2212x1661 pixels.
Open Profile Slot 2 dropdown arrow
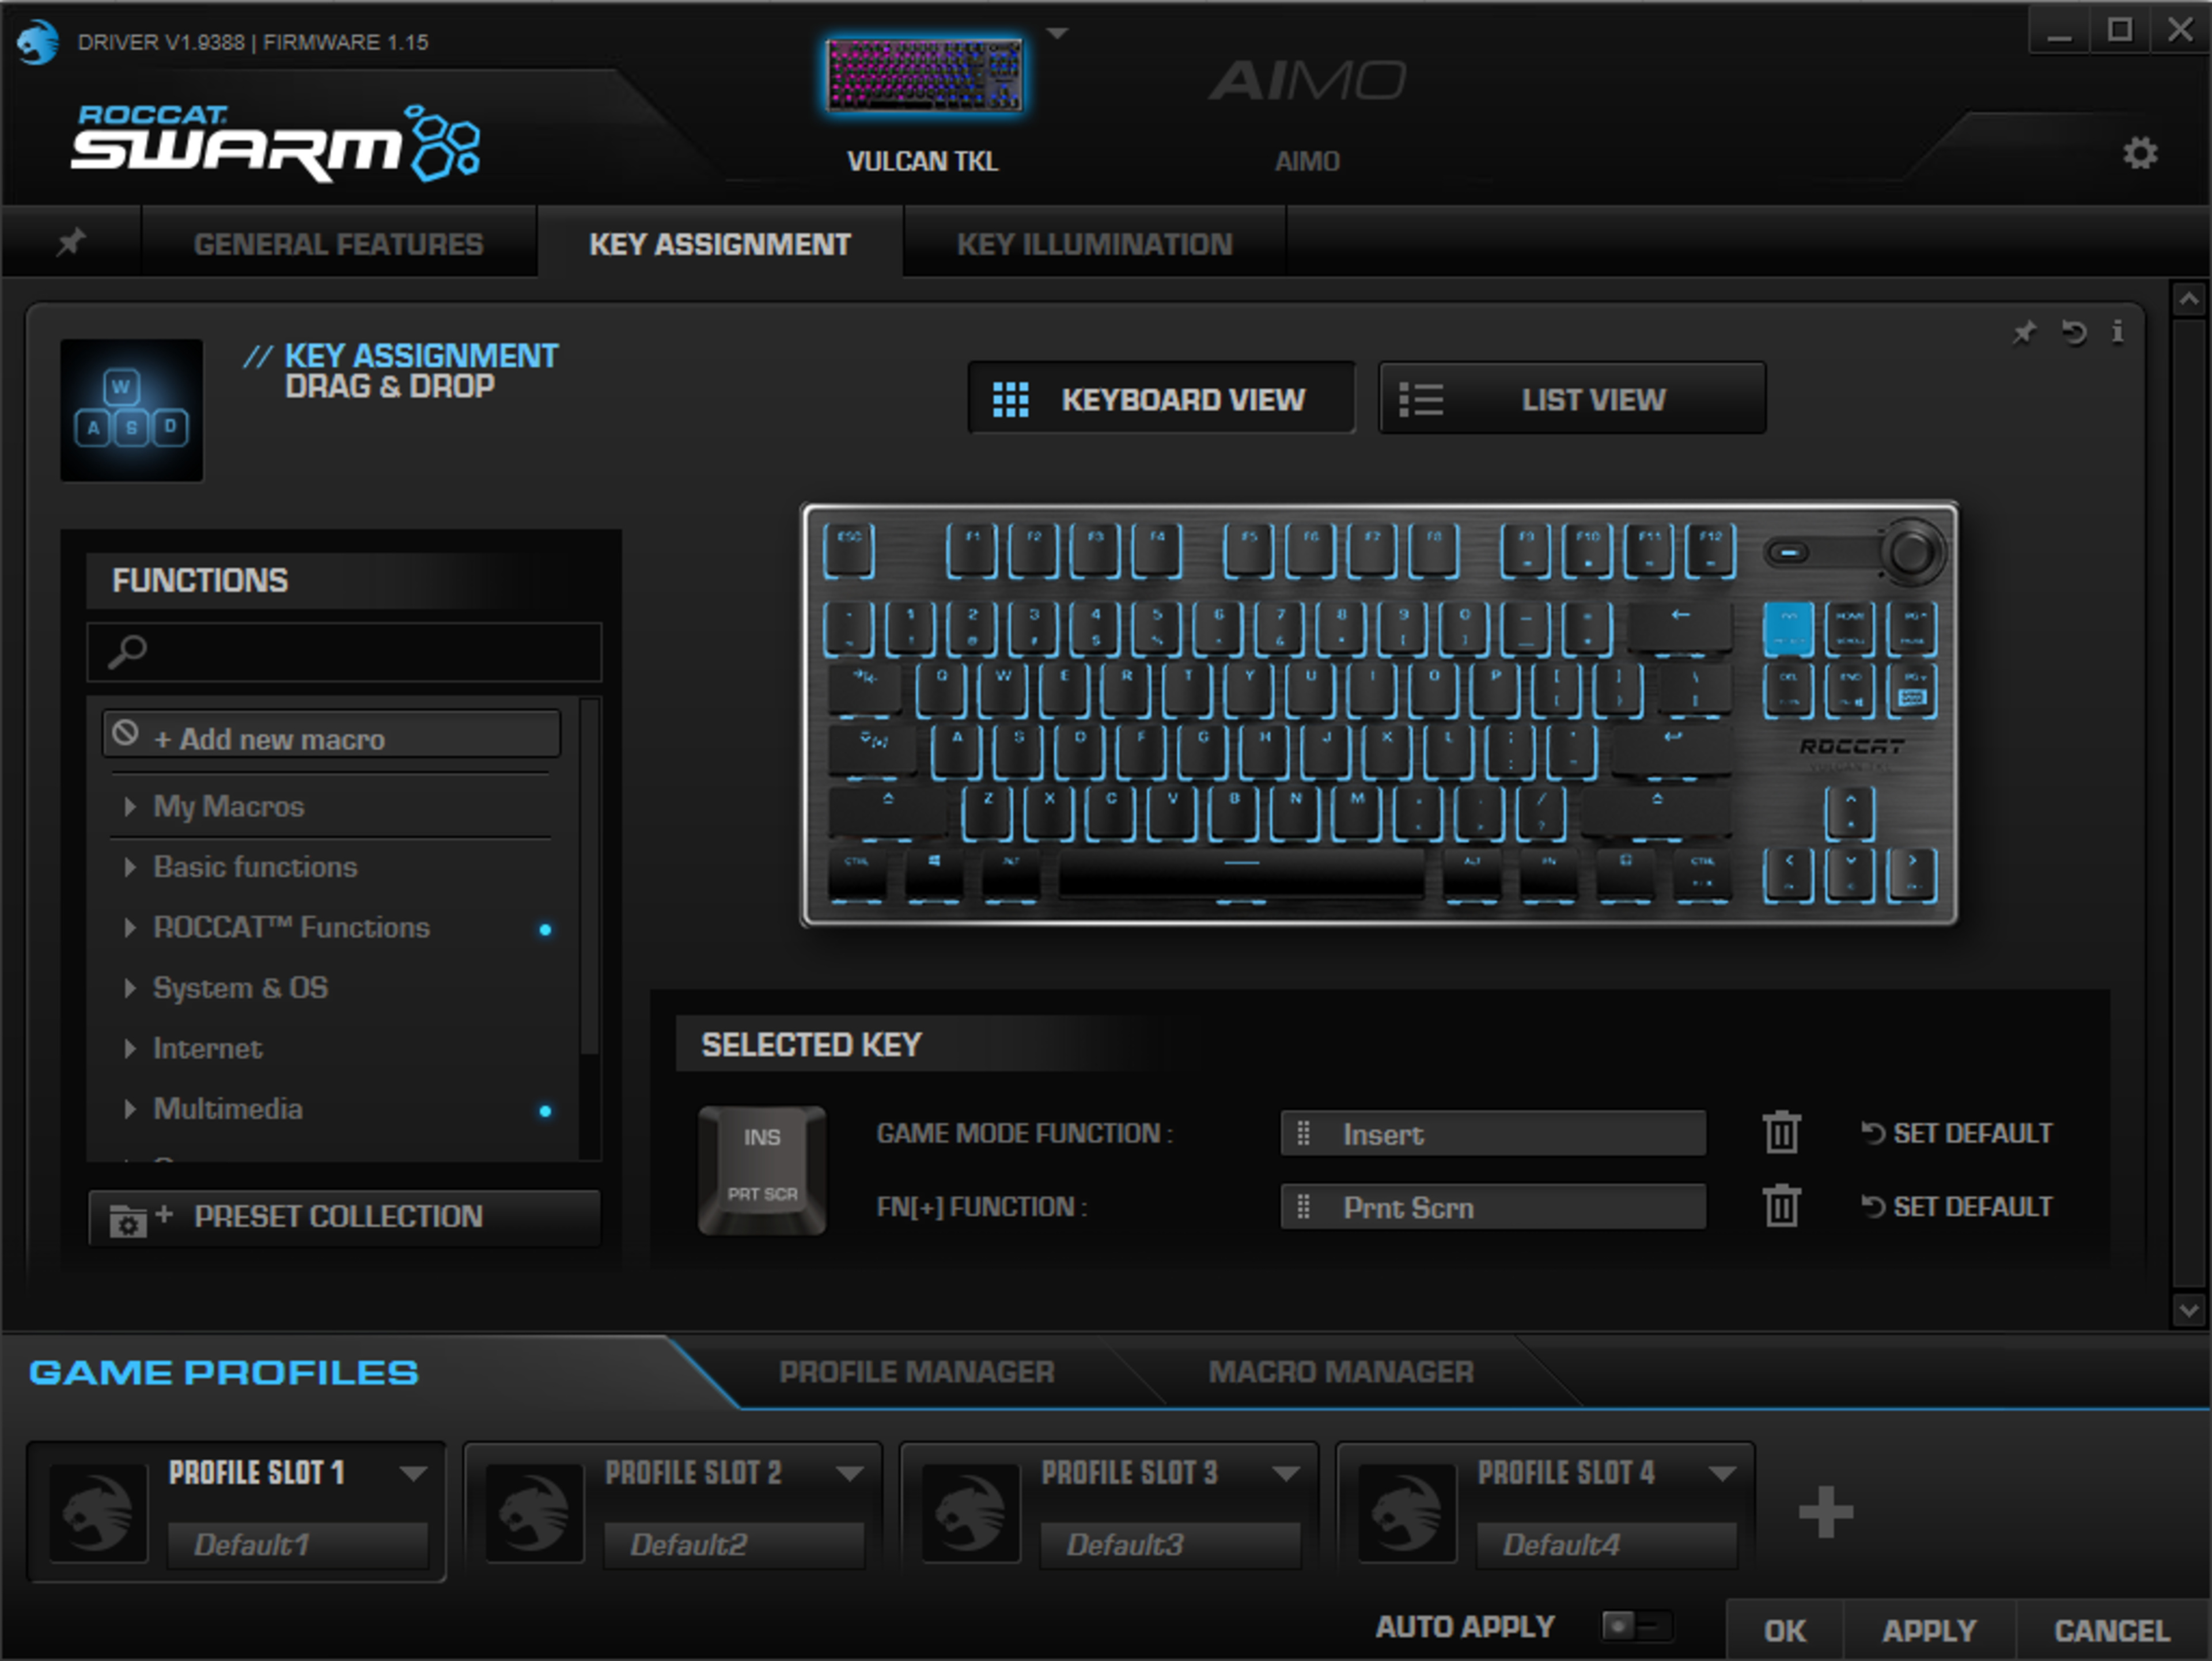point(850,1473)
